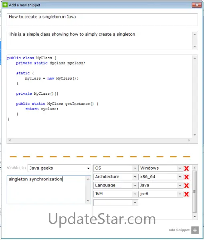Remove the Language Java property row
The width and height of the screenshot is (204, 240).
point(186,186)
